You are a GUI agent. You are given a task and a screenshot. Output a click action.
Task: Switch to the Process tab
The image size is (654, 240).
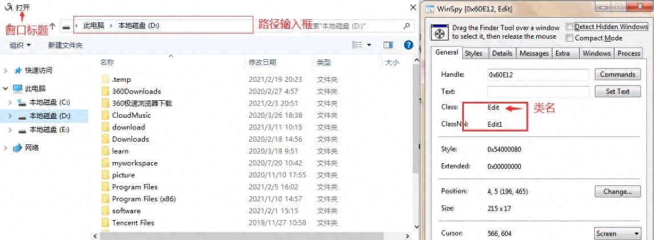pyautogui.click(x=628, y=53)
